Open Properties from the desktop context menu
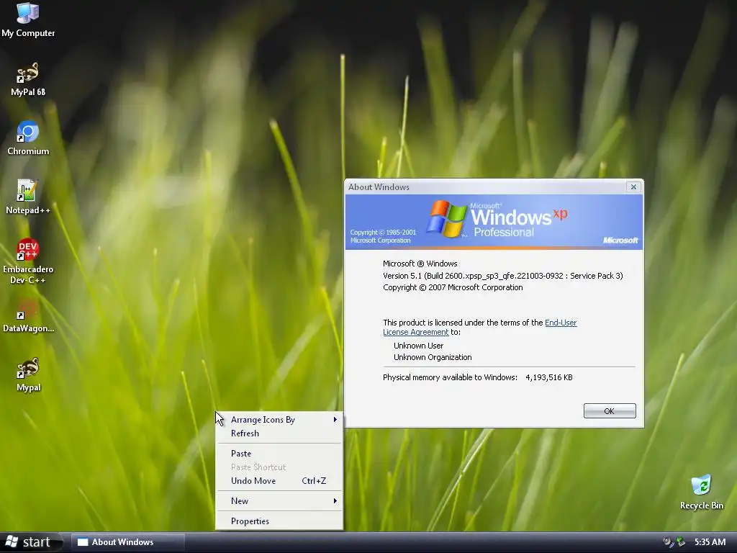 click(x=279, y=521)
